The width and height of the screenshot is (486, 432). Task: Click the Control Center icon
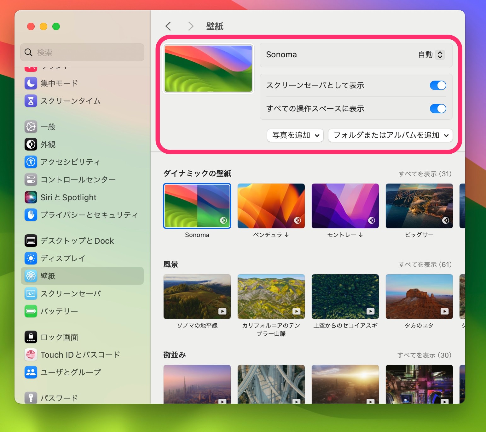31,179
